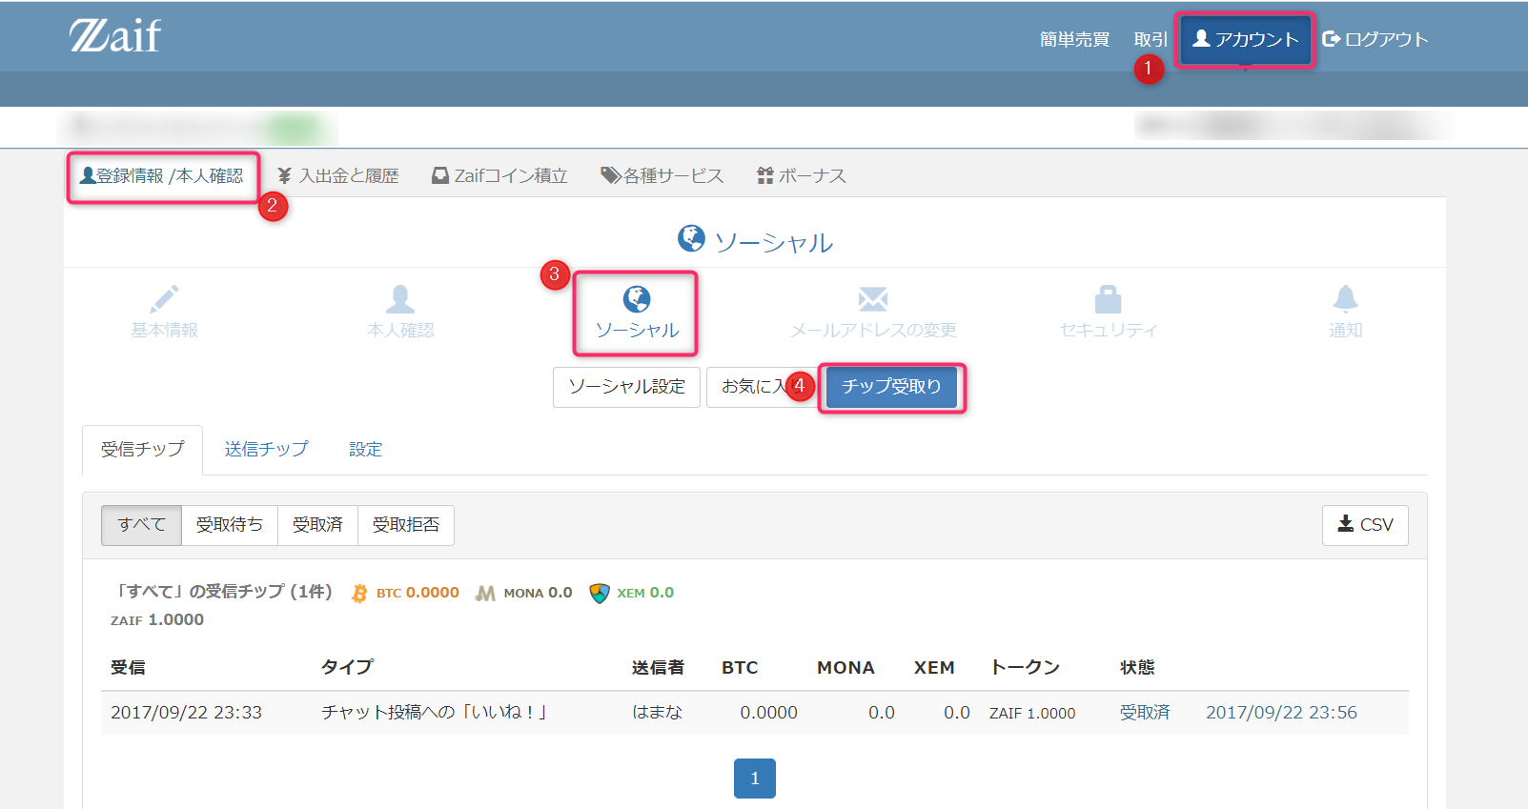Image resolution: width=1528 pixels, height=809 pixels.
Task: Click Bitcoin icon in summary
Action: (359, 594)
